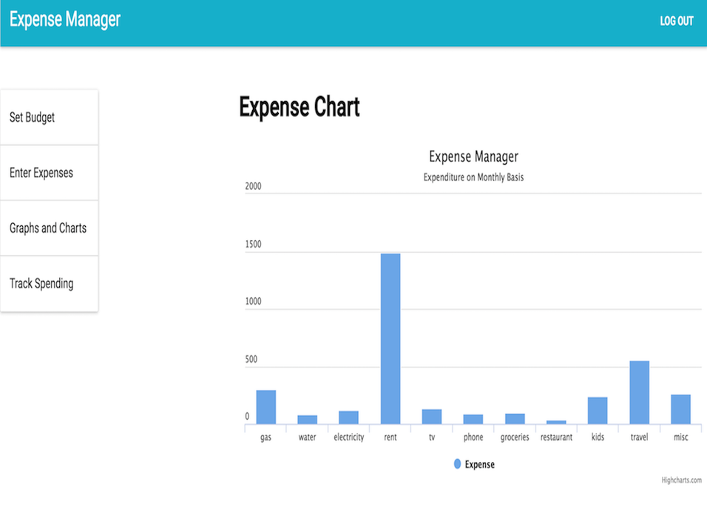
Task: Click the phone expense bar
Action: point(473,419)
